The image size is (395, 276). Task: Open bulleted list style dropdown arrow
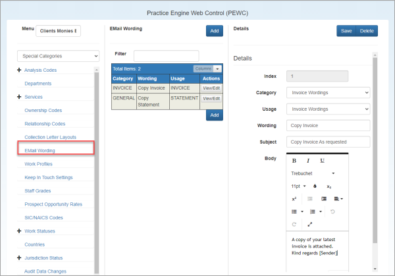pyautogui.click(x=302, y=211)
